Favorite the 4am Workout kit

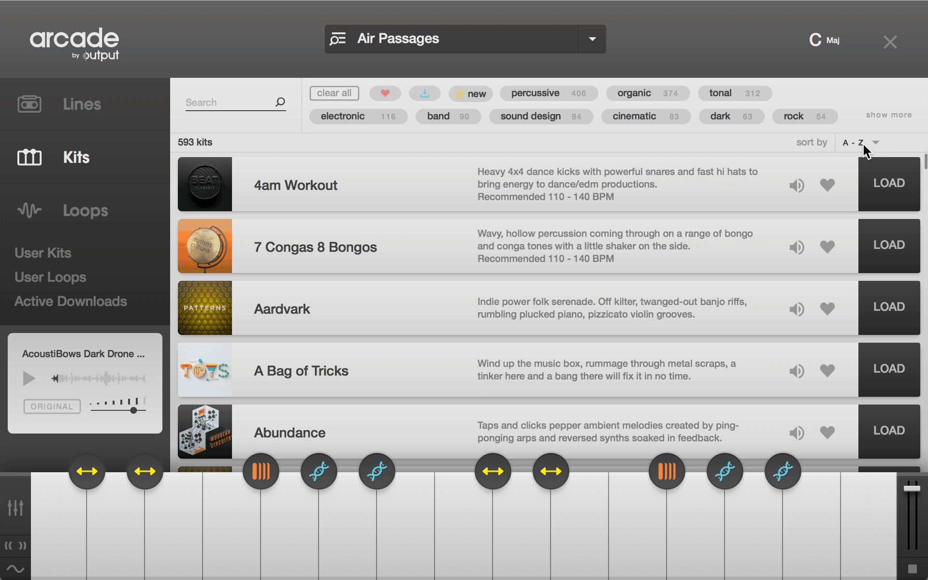[x=827, y=185]
